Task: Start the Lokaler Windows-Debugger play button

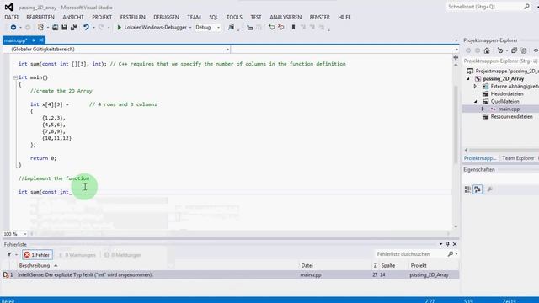Action: coord(120,28)
